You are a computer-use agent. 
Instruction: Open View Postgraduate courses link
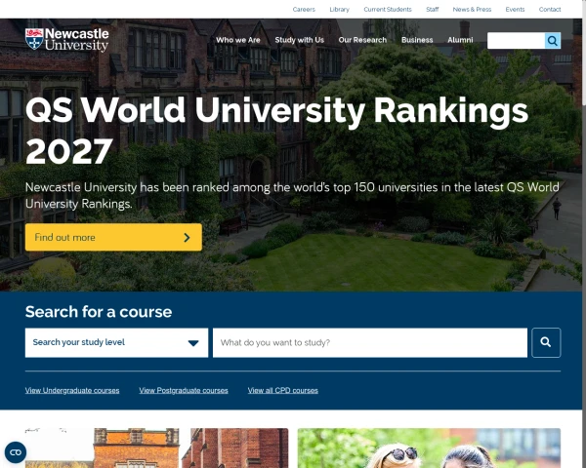pyautogui.click(x=184, y=390)
